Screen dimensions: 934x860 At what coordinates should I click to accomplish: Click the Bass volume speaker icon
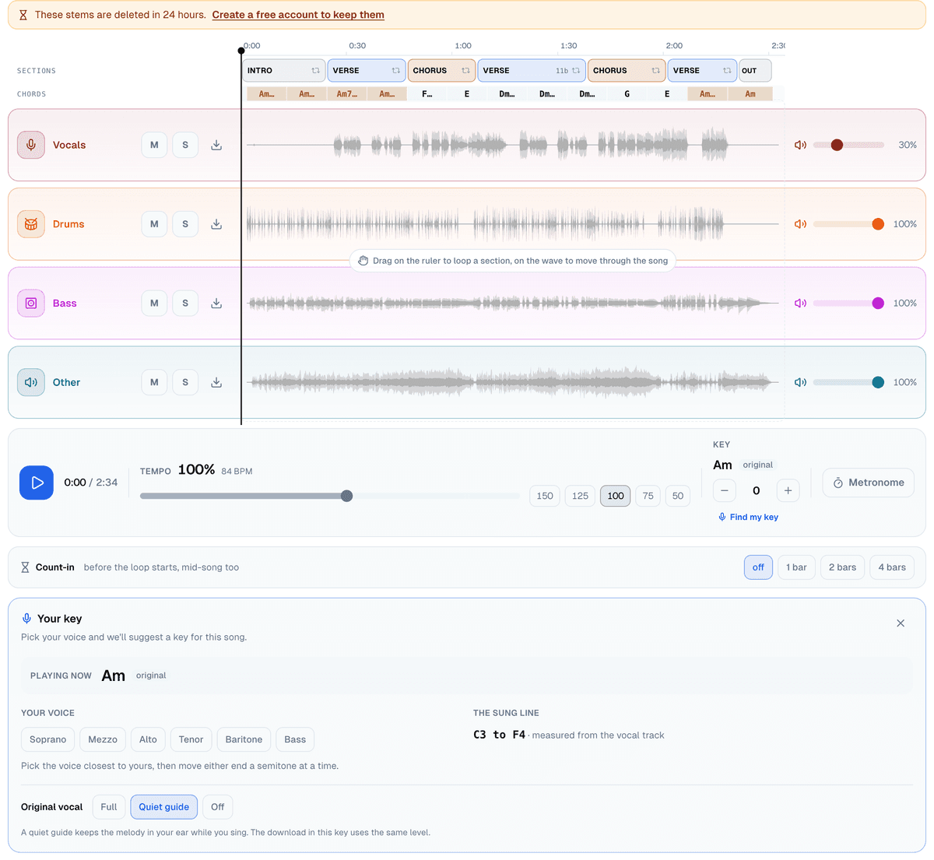(x=800, y=304)
